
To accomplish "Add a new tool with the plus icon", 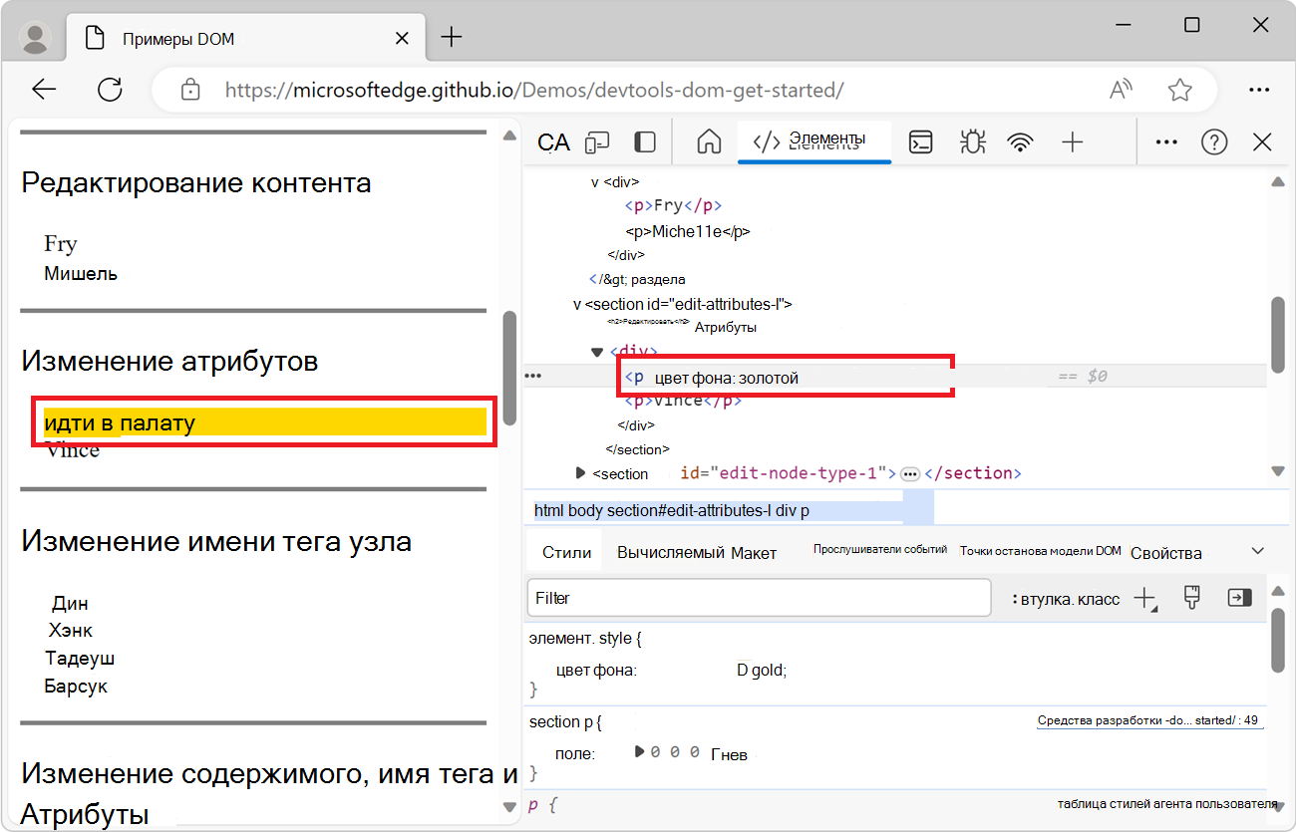I will 1073,141.
